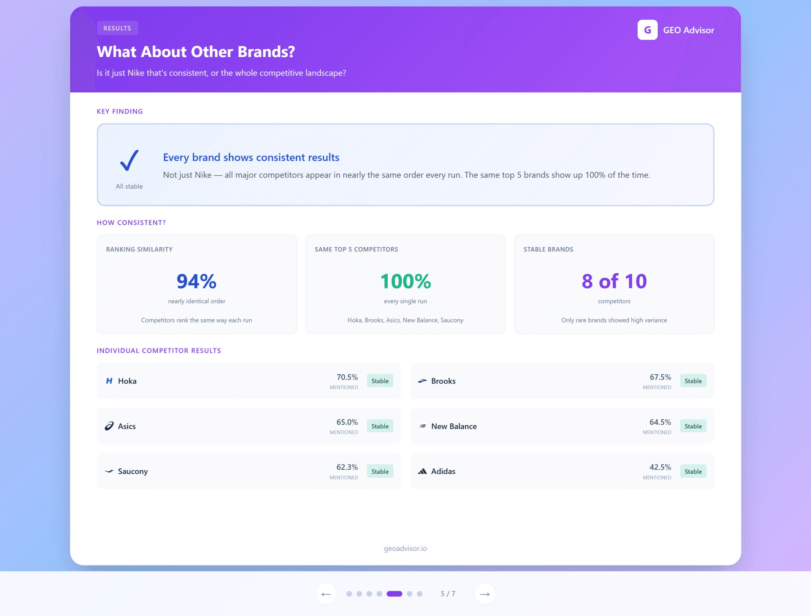The height and width of the screenshot is (616, 811).
Task: Go to the previous slide arrow
Action: coord(326,594)
